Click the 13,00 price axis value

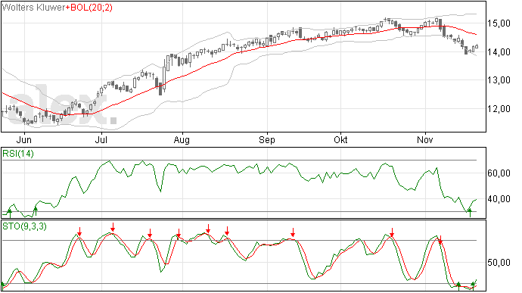(499, 80)
